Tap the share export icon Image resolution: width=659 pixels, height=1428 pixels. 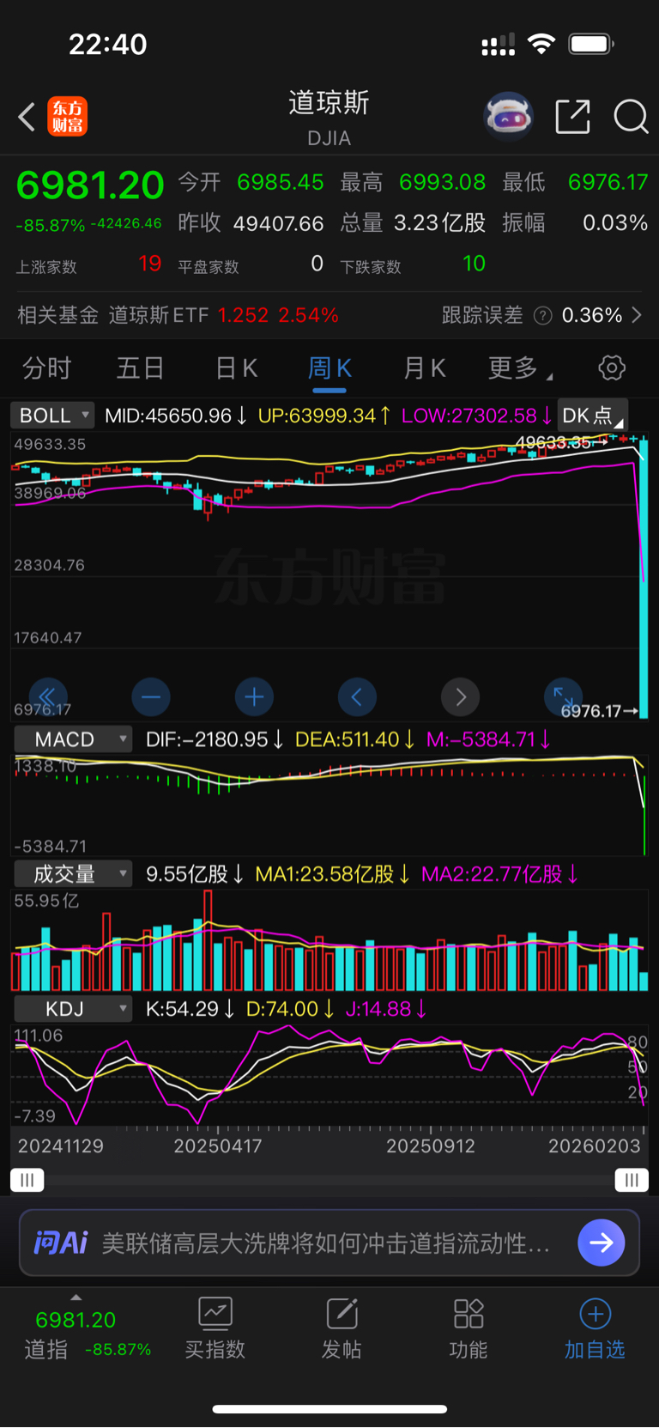pos(572,116)
